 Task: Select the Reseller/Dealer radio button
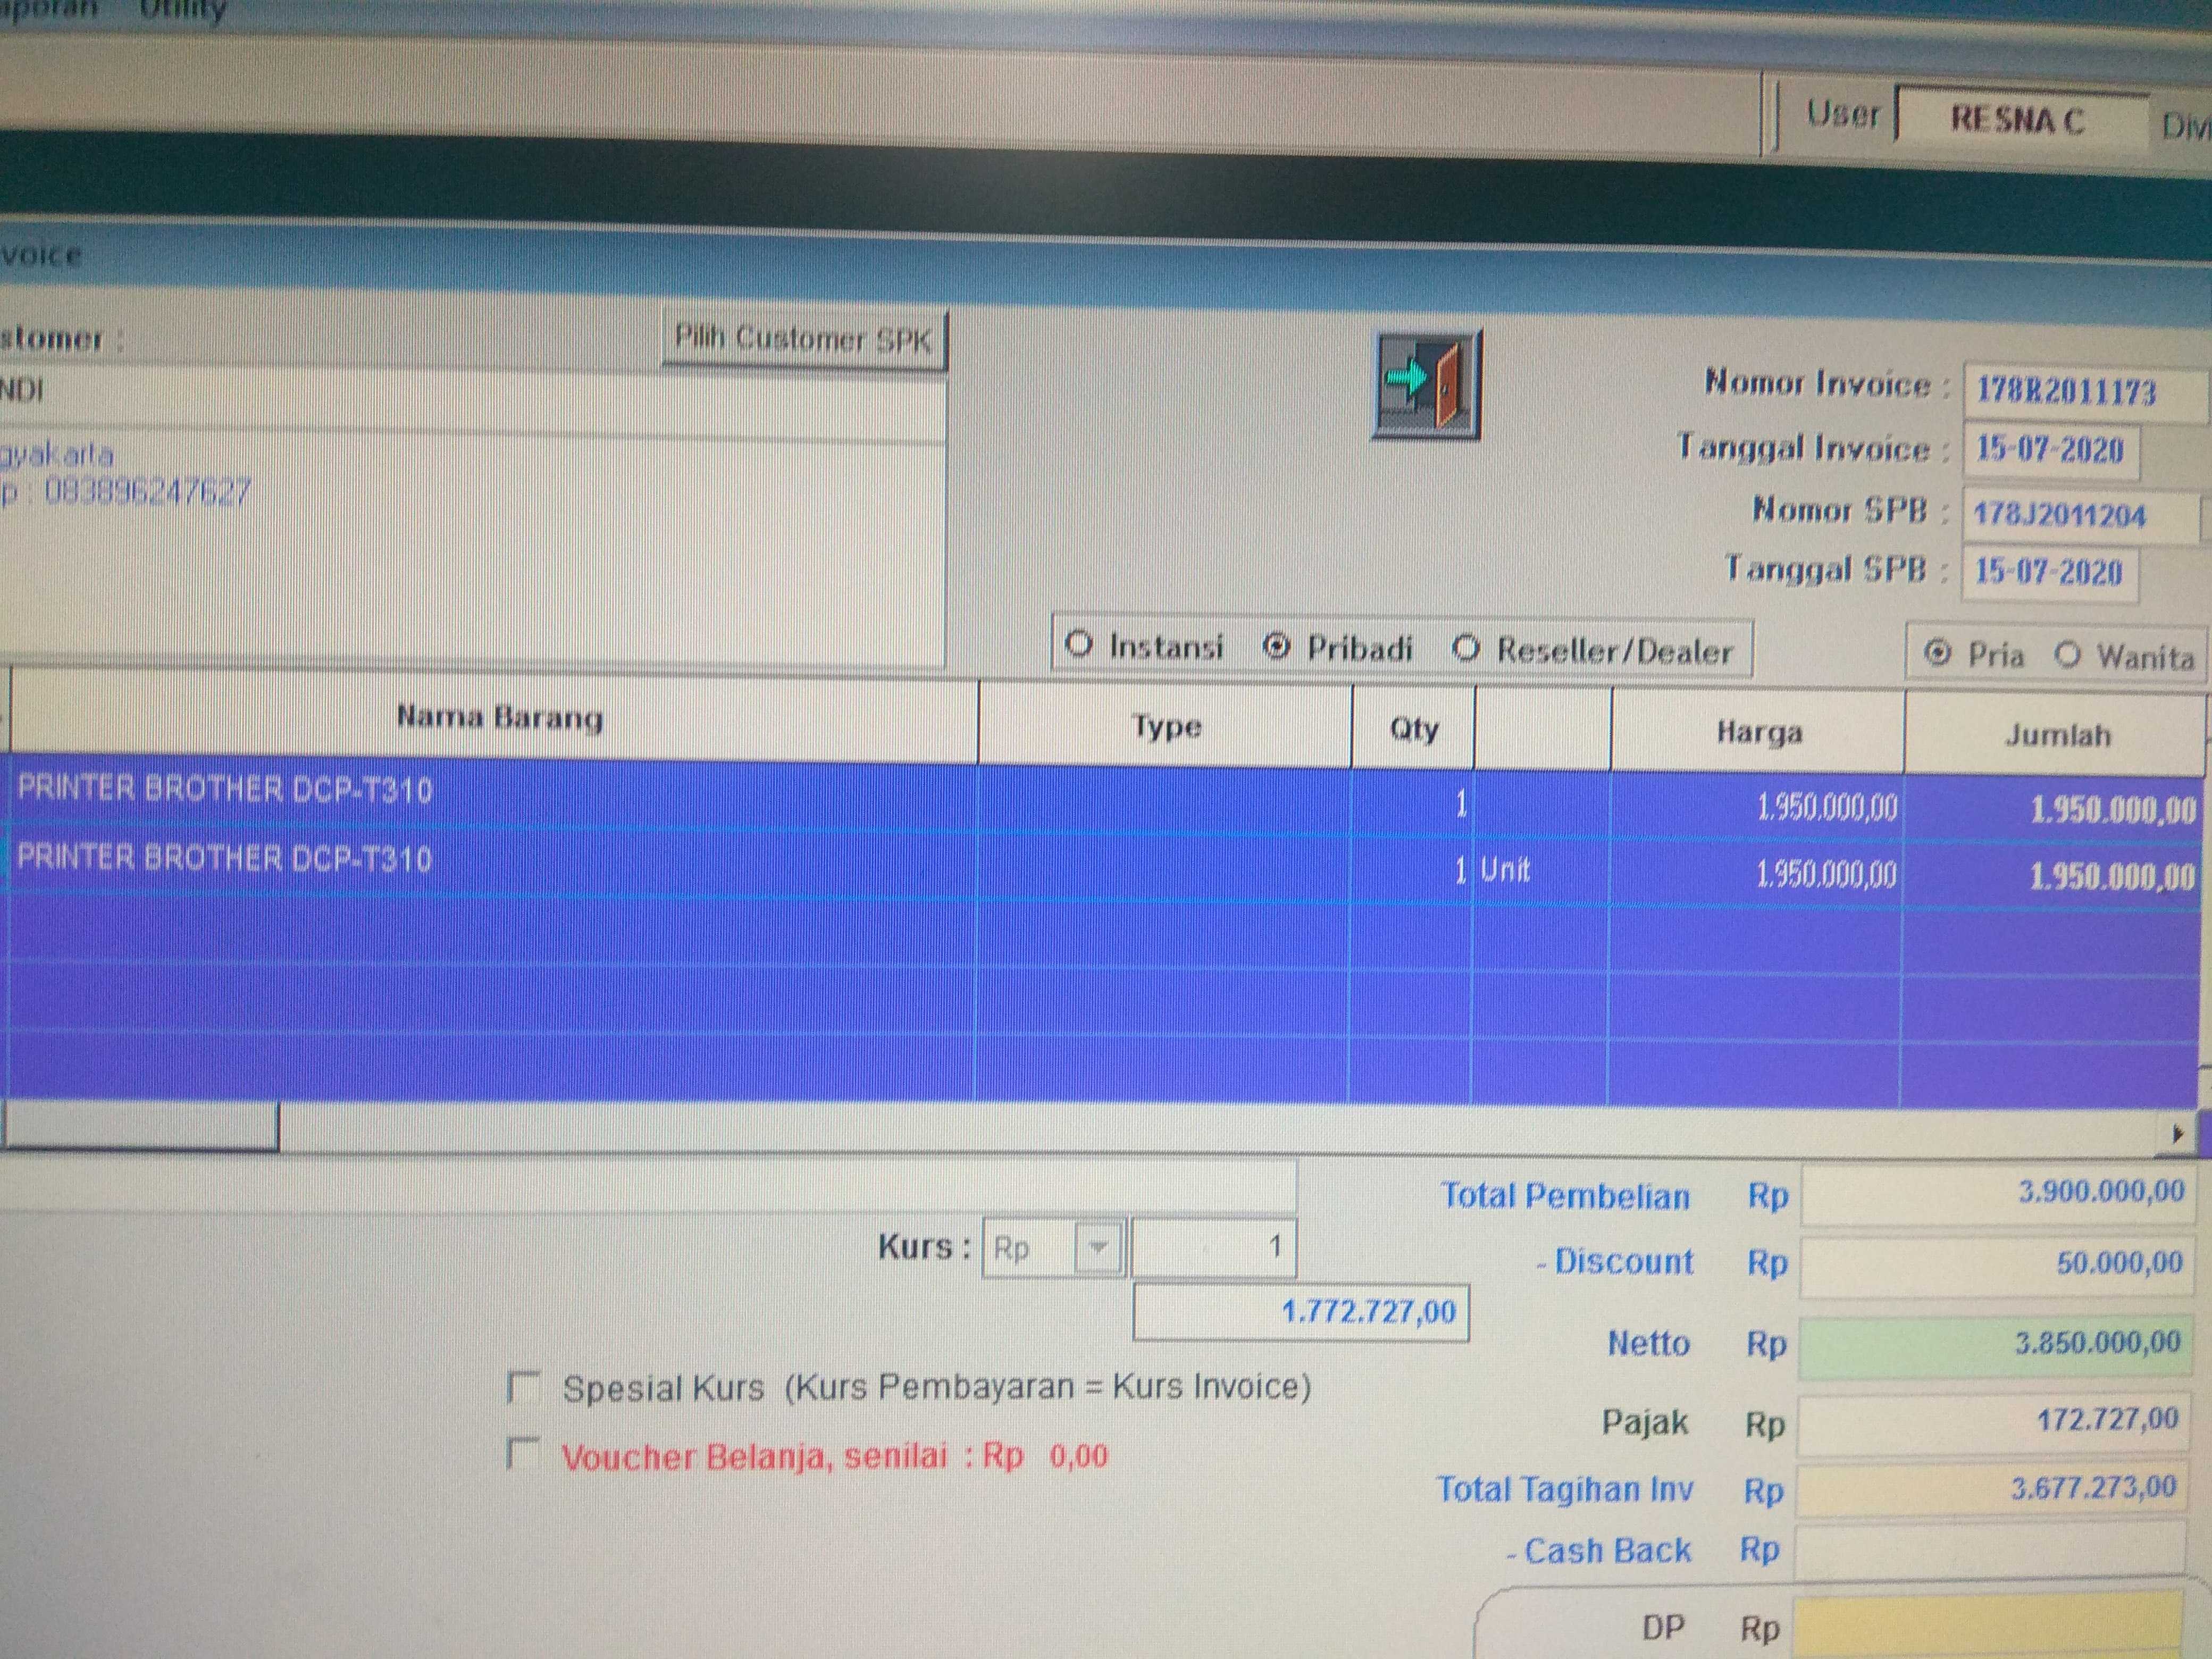coord(1466,649)
